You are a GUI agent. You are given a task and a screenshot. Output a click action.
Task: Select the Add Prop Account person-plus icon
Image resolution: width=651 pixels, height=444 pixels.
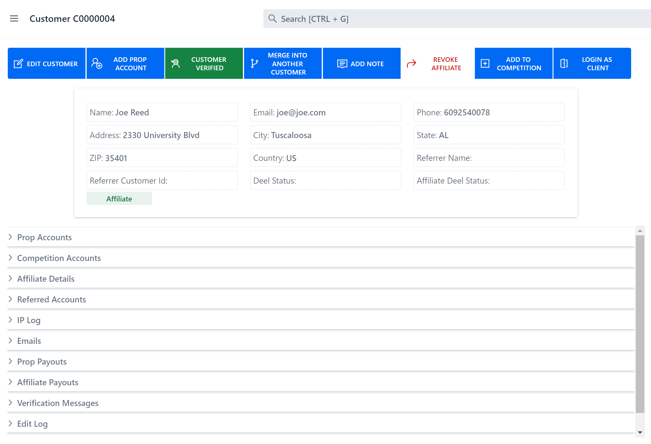coord(97,63)
